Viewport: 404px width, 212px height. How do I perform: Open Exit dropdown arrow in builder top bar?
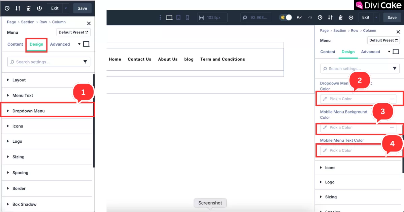376,17
